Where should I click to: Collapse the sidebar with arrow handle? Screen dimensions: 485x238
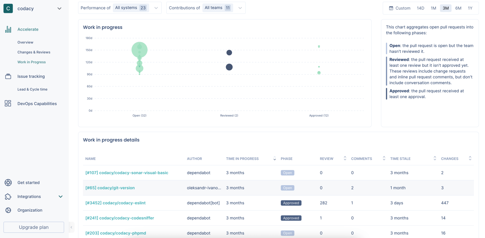pos(71,227)
